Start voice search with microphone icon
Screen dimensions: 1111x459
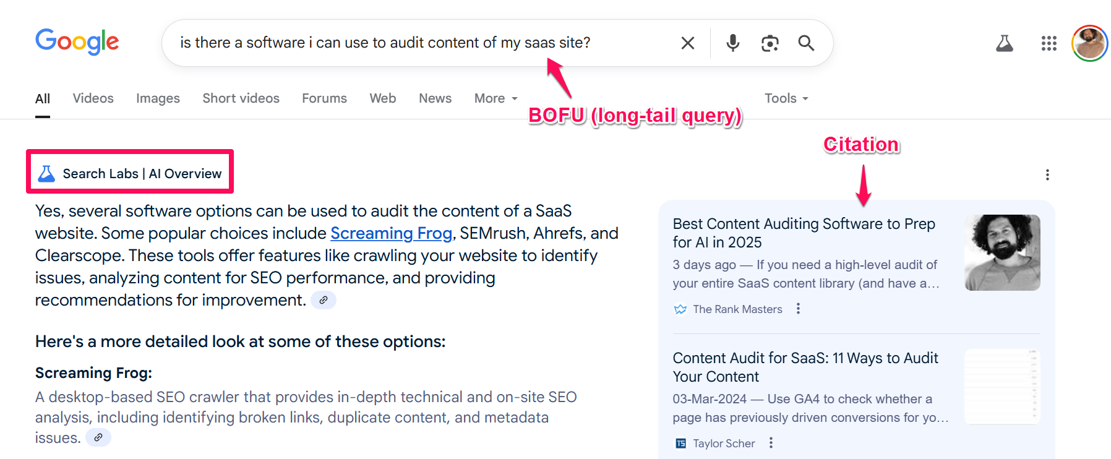tap(733, 43)
